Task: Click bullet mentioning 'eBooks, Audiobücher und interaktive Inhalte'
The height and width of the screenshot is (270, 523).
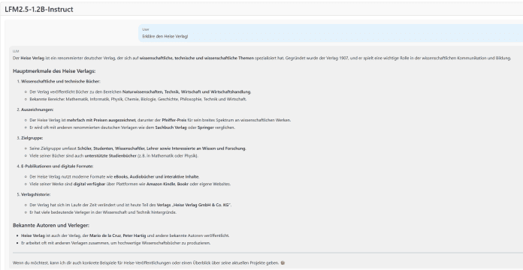Action: click(114, 177)
